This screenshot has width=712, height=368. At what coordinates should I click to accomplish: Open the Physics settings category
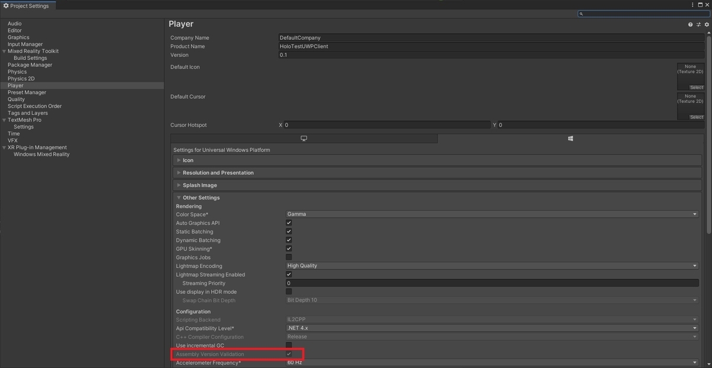17,72
